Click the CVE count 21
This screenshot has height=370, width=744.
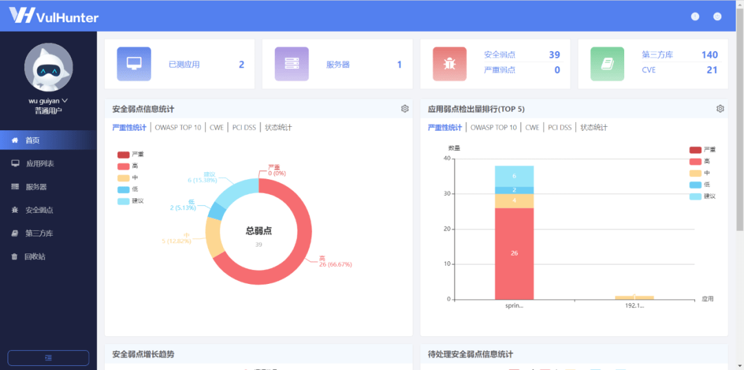[x=712, y=70]
